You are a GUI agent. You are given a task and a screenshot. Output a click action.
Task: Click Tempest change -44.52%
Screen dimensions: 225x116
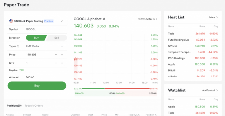tap(213, 52)
